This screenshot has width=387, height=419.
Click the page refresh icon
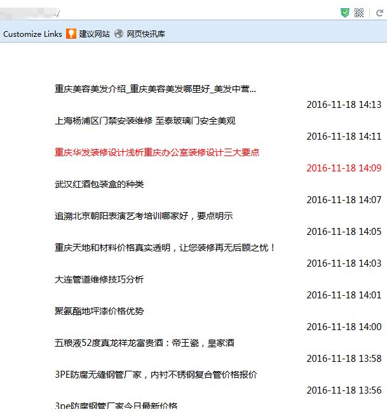379,13
